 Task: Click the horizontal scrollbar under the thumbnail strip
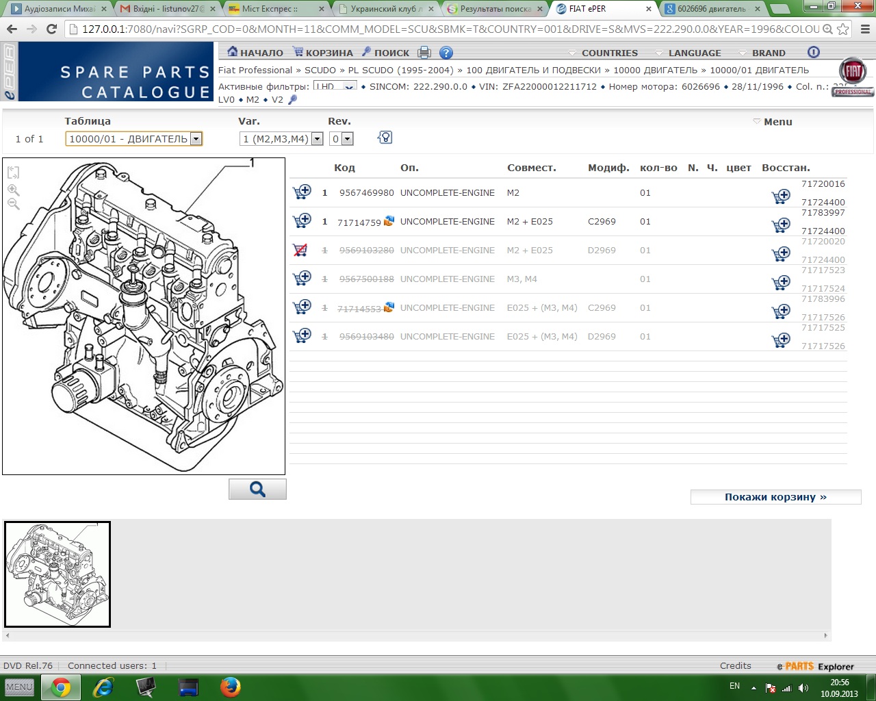pyautogui.click(x=416, y=636)
